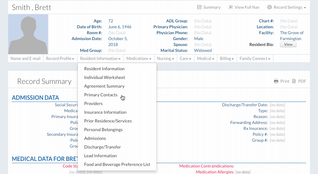Select Primary Contacts from the menu
The width and height of the screenshot is (318, 174).
pyautogui.click(x=101, y=95)
